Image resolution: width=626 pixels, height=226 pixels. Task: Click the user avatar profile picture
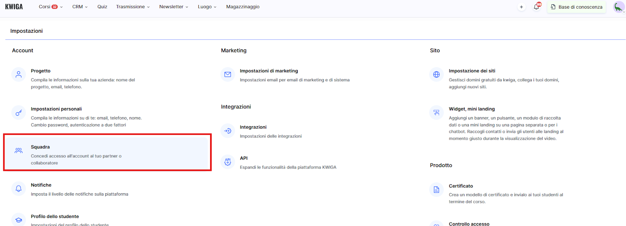[x=618, y=7]
